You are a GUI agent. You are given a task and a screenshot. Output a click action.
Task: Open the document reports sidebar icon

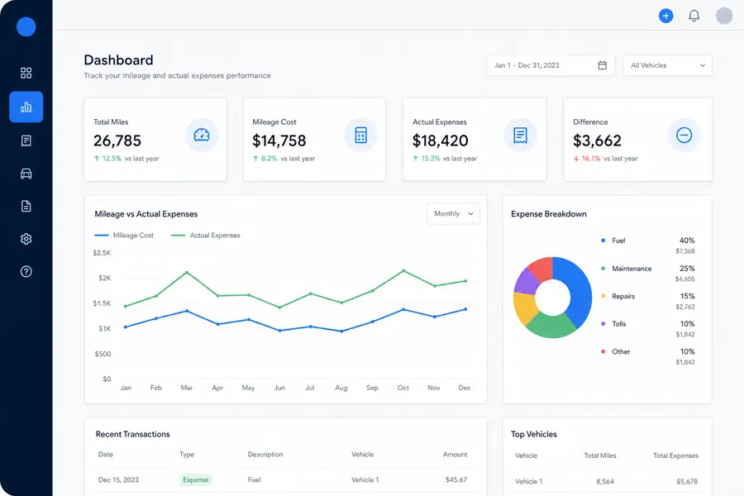(26, 206)
